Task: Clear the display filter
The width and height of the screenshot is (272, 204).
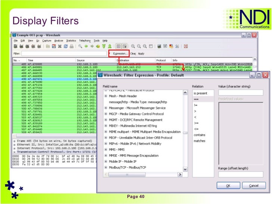Action: point(133,53)
